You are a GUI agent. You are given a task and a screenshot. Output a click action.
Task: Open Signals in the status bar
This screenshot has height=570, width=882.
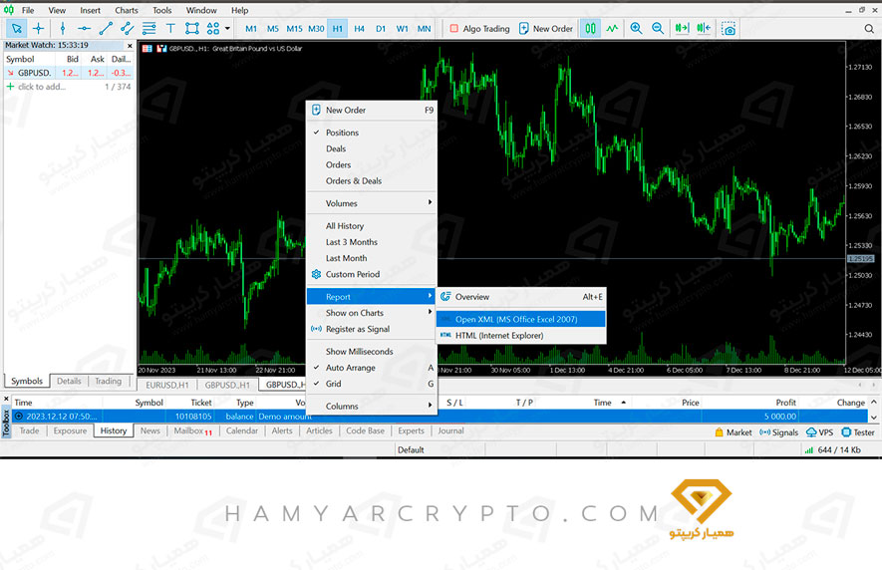(778, 432)
